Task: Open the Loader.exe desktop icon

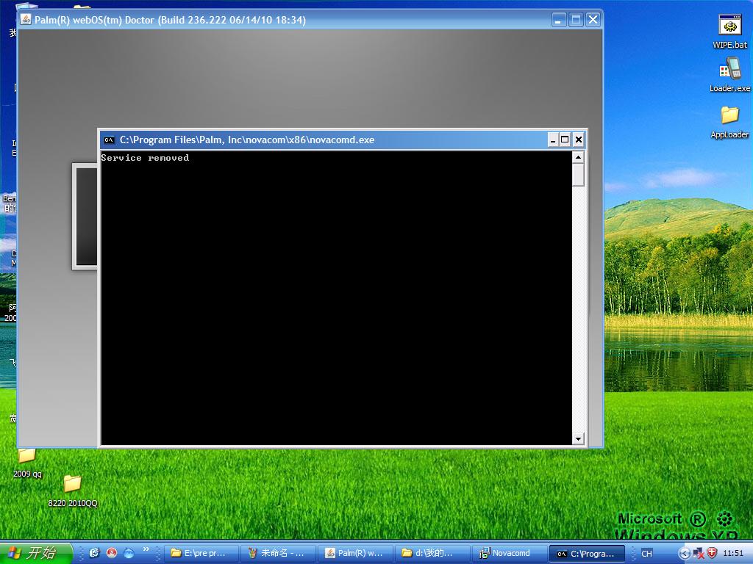Action: pyautogui.click(x=729, y=70)
